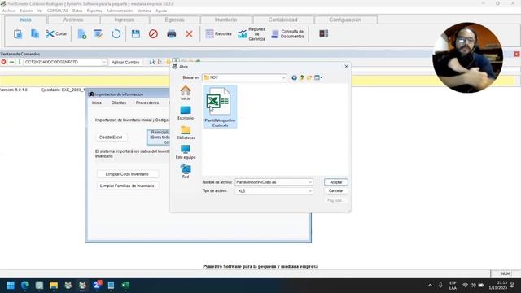The height and width of the screenshot is (293, 521).
Task: Close the Abrir dialog
Action: [x=346, y=67]
